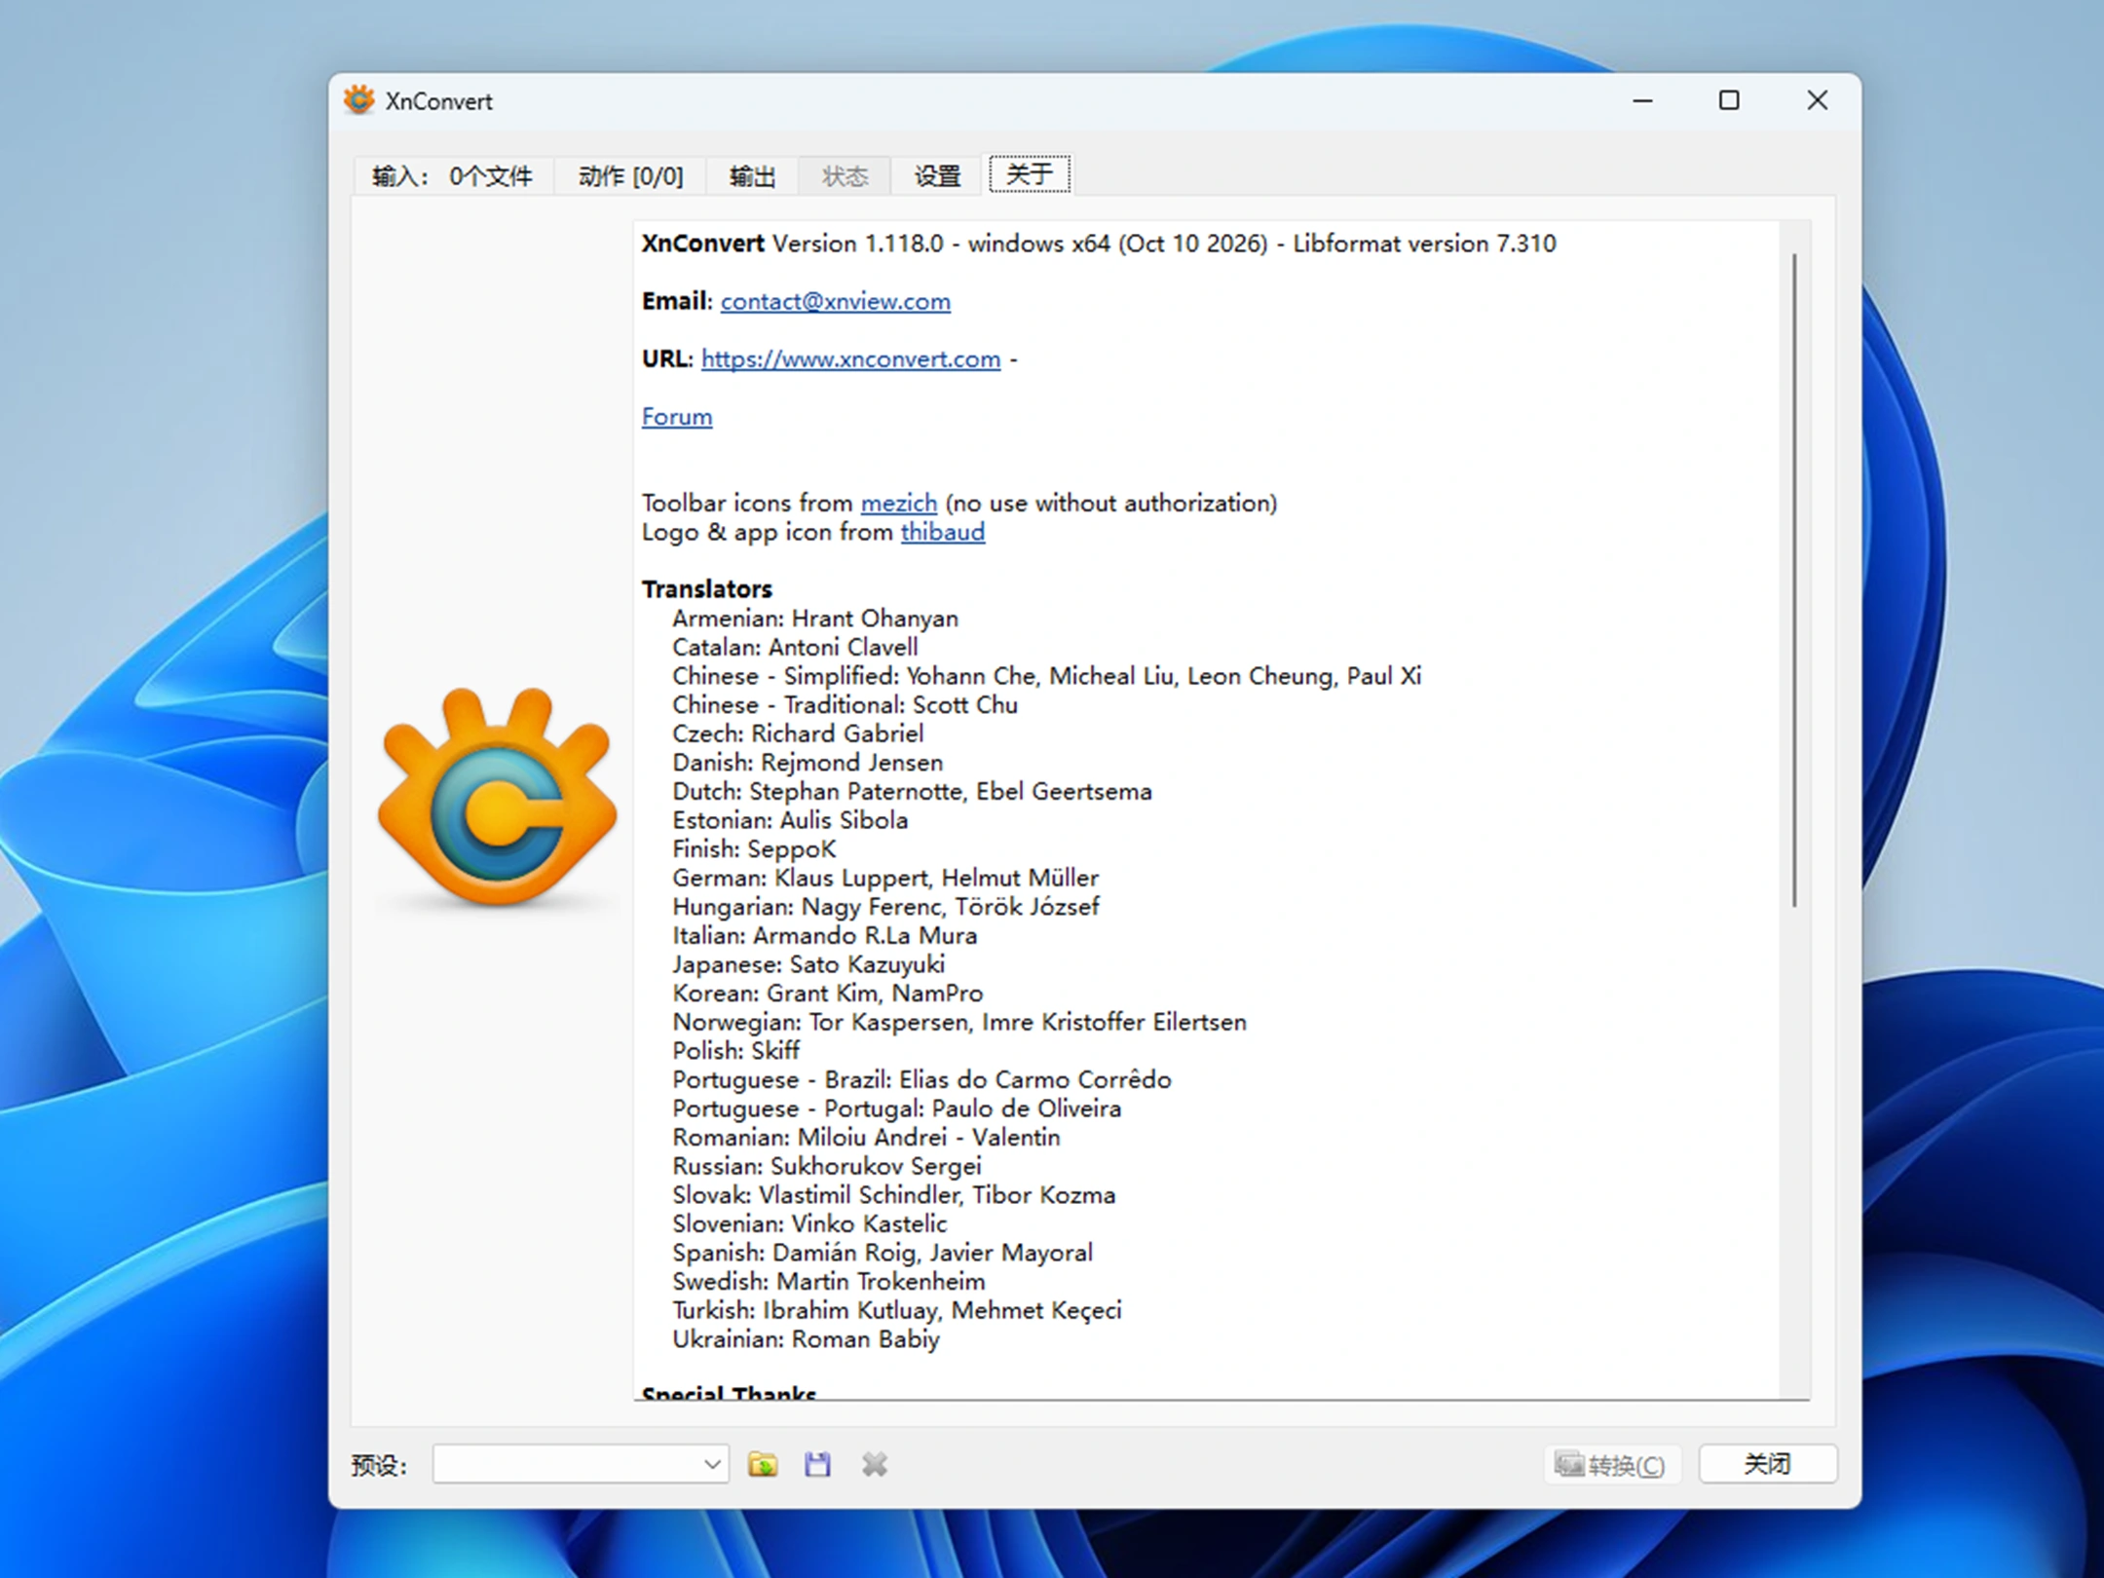Open the 状态 status tab

(845, 176)
